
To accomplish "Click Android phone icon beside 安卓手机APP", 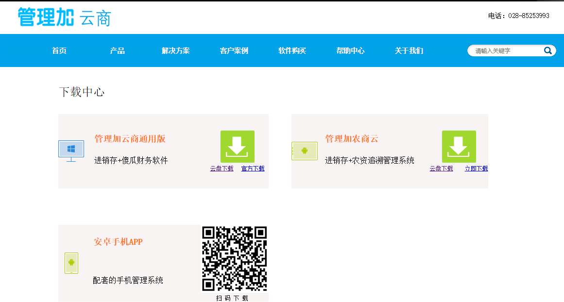I will point(71,263).
